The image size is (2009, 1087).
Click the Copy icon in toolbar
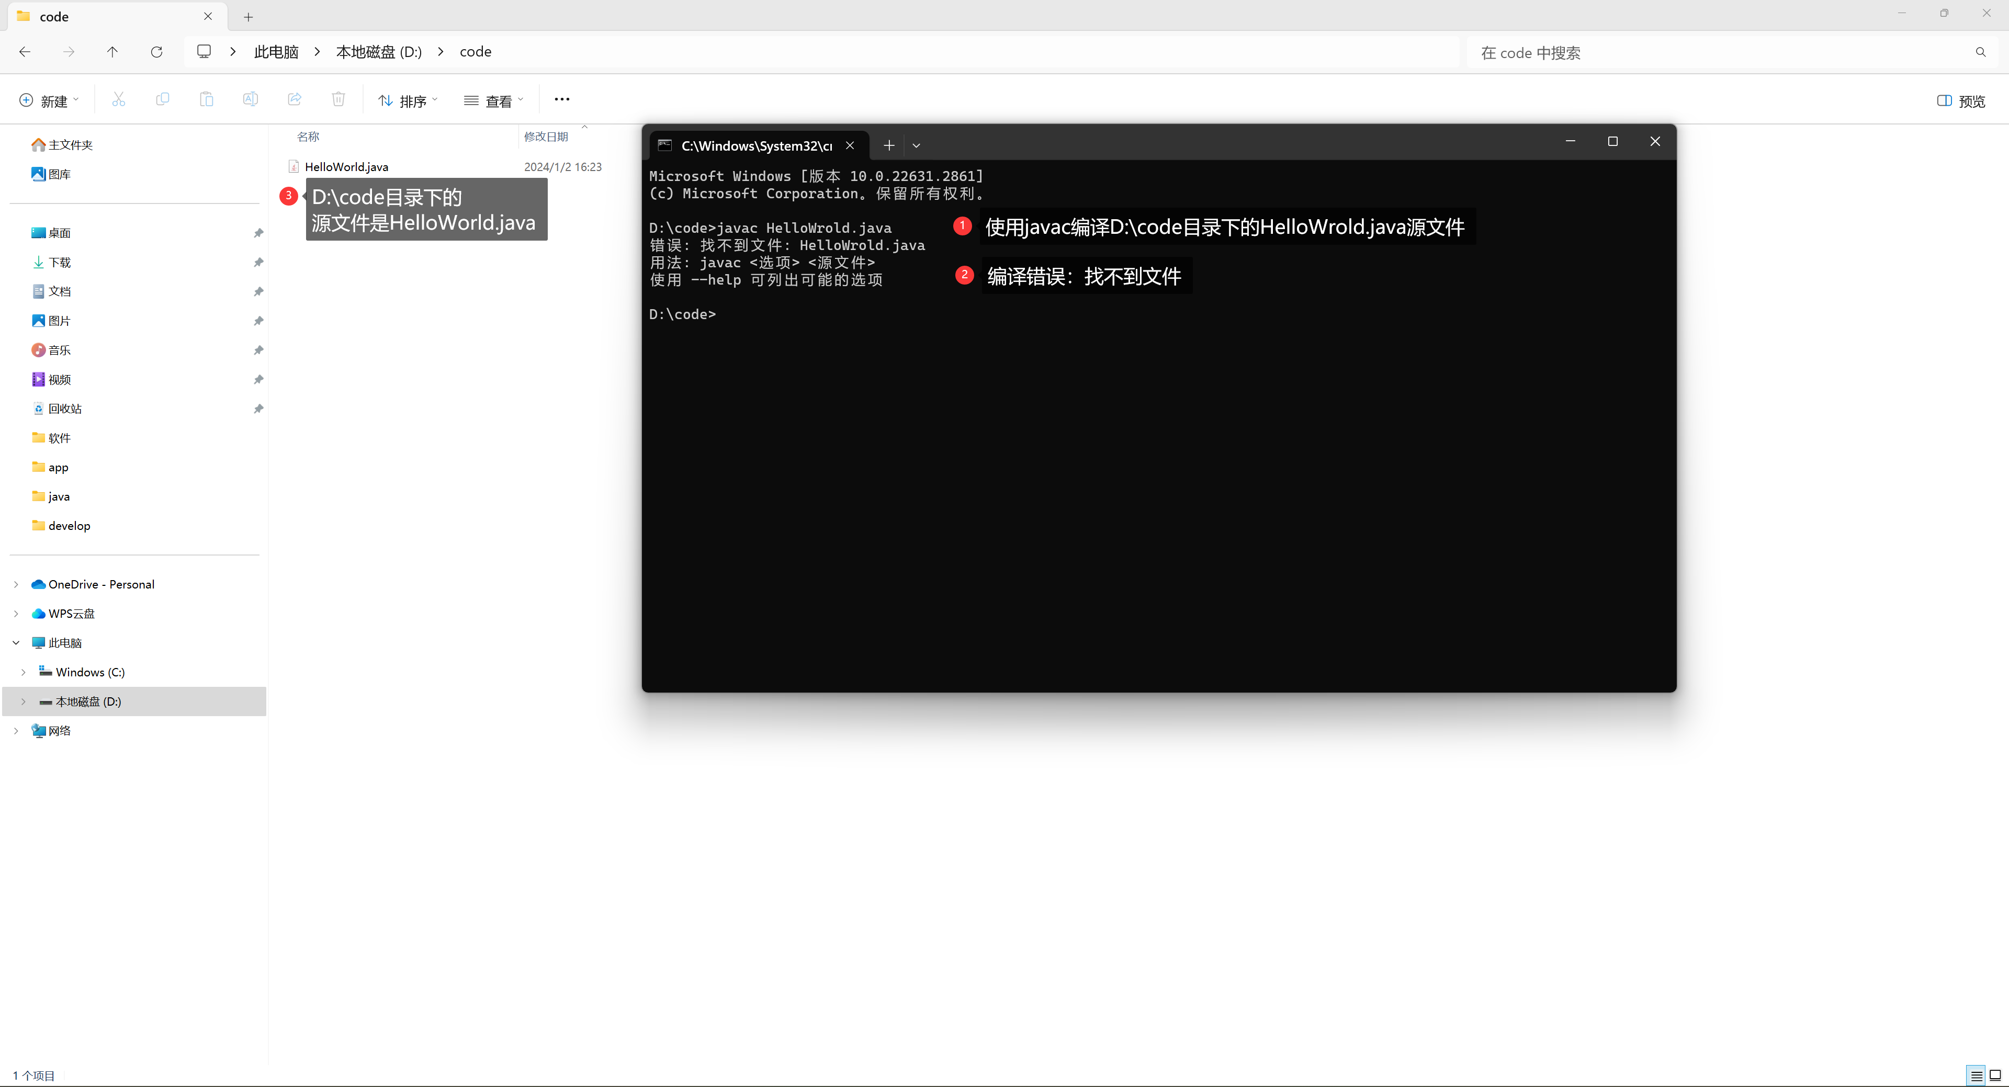[162, 99]
